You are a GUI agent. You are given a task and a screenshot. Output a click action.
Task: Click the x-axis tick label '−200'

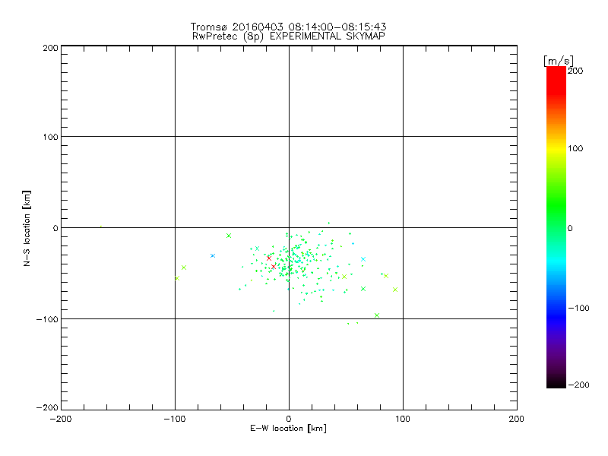61,419
